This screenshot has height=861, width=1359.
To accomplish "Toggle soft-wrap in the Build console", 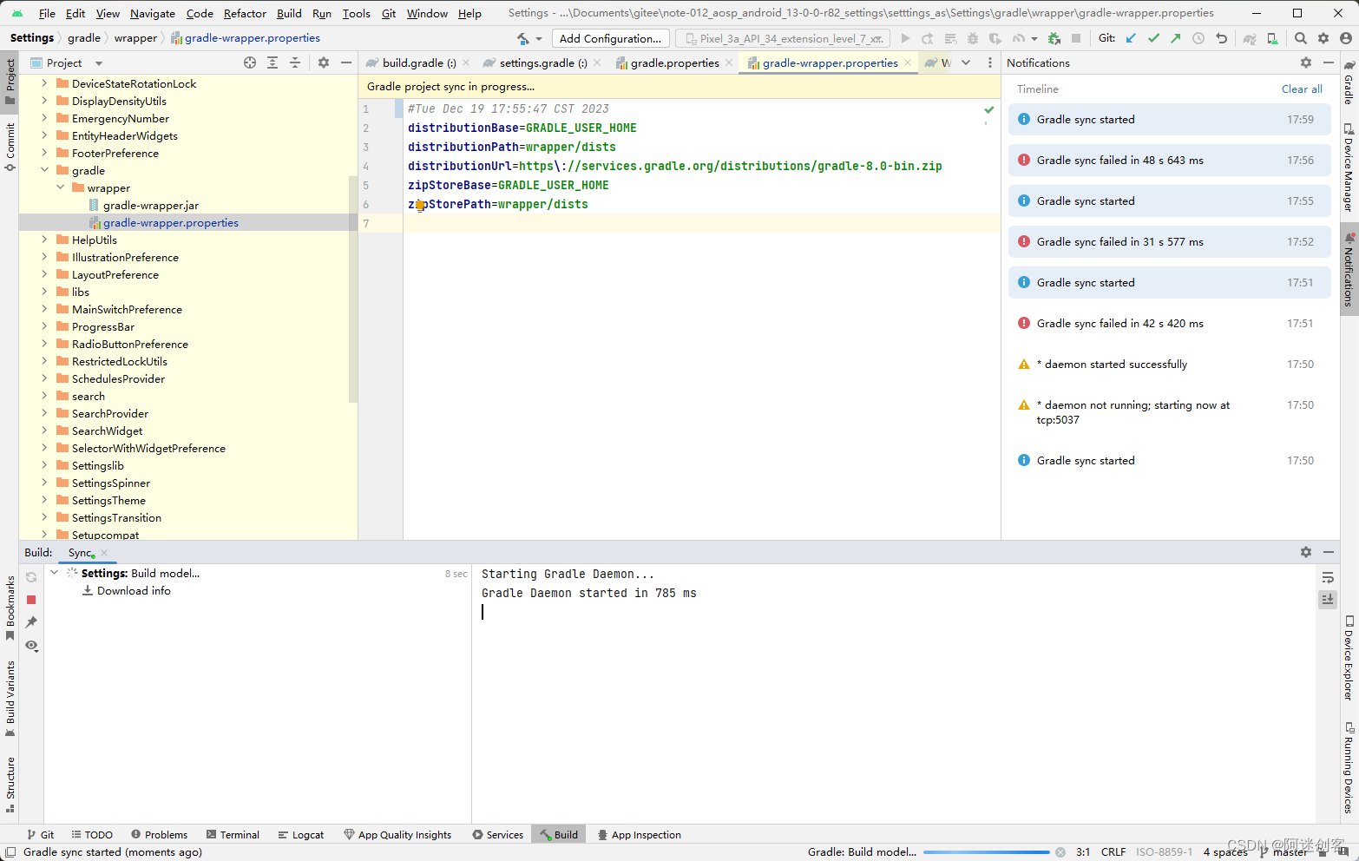I will 1327,576.
